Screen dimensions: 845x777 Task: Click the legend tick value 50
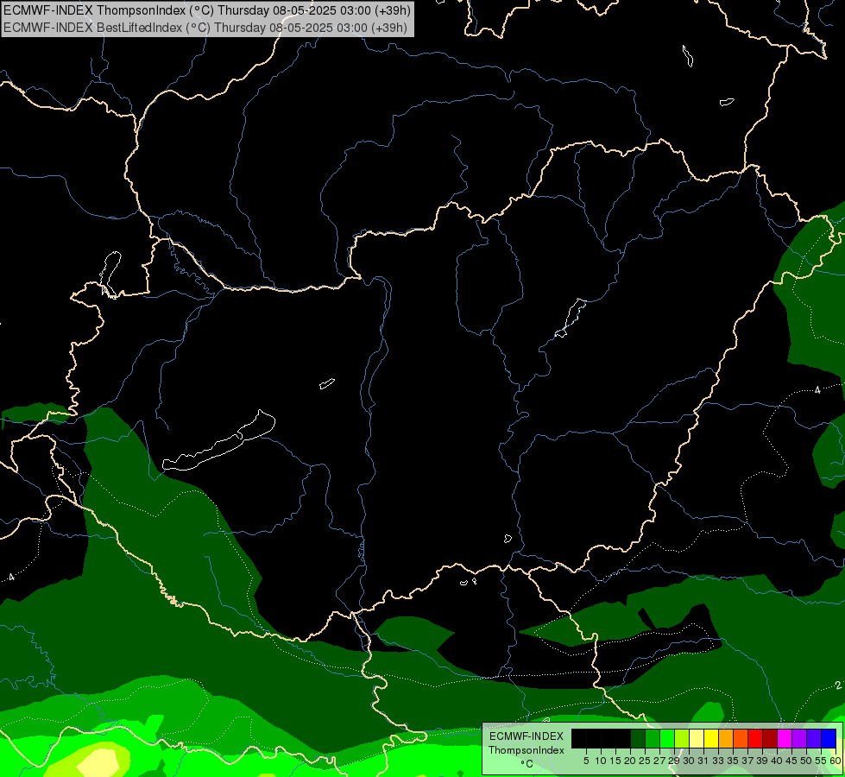(x=807, y=761)
